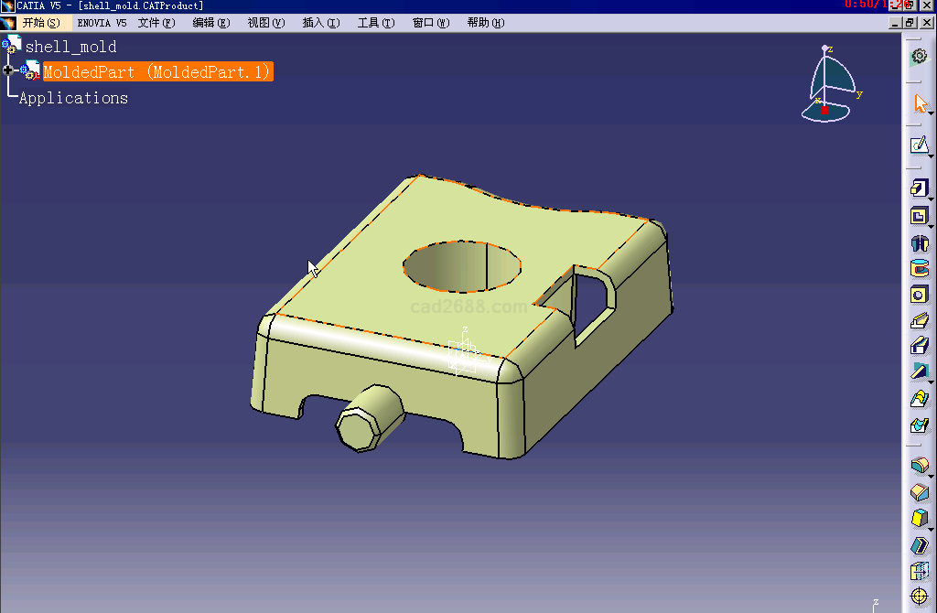Click the Pocket tool icon
The width and height of the screenshot is (937, 613).
click(x=919, y=216)
